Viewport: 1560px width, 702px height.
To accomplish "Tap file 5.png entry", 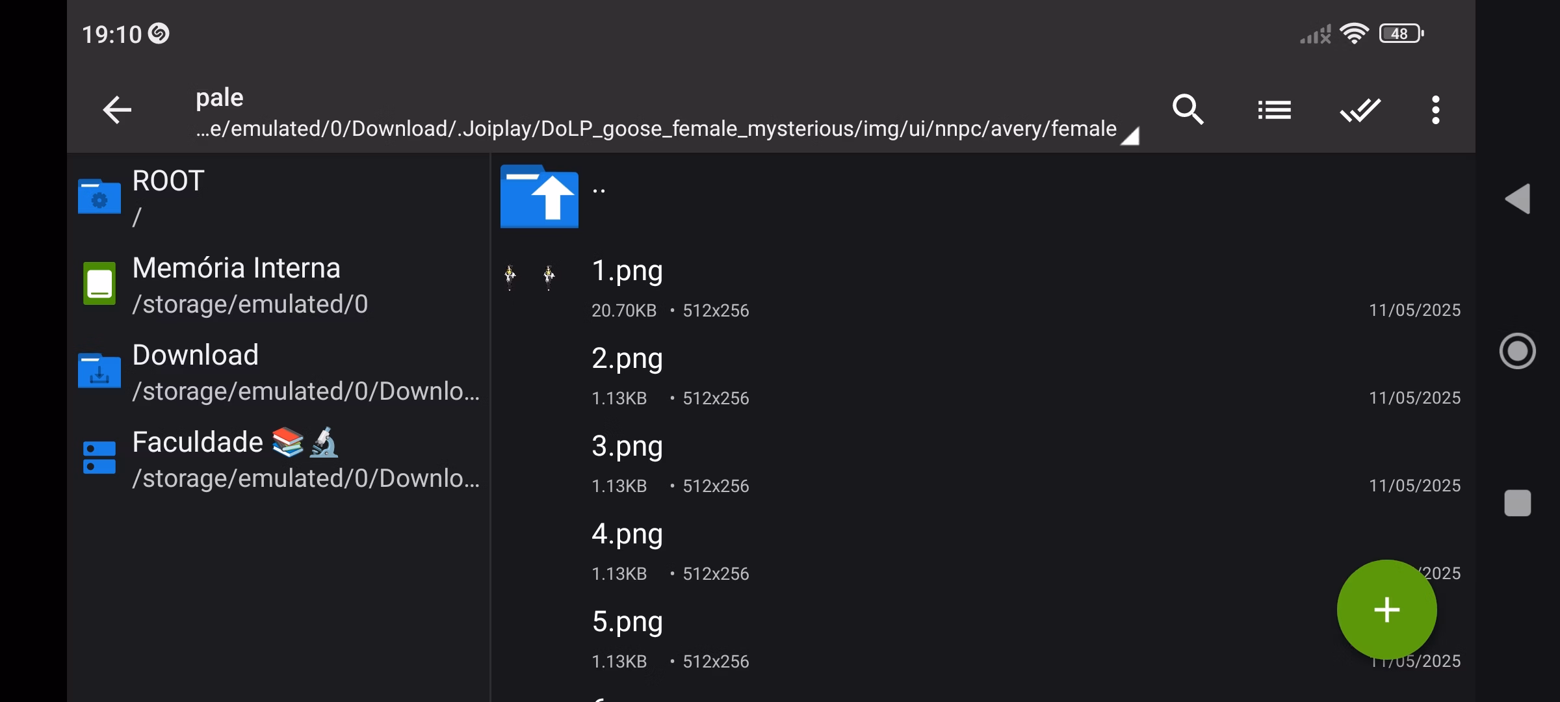I will (x=627, y=623).
